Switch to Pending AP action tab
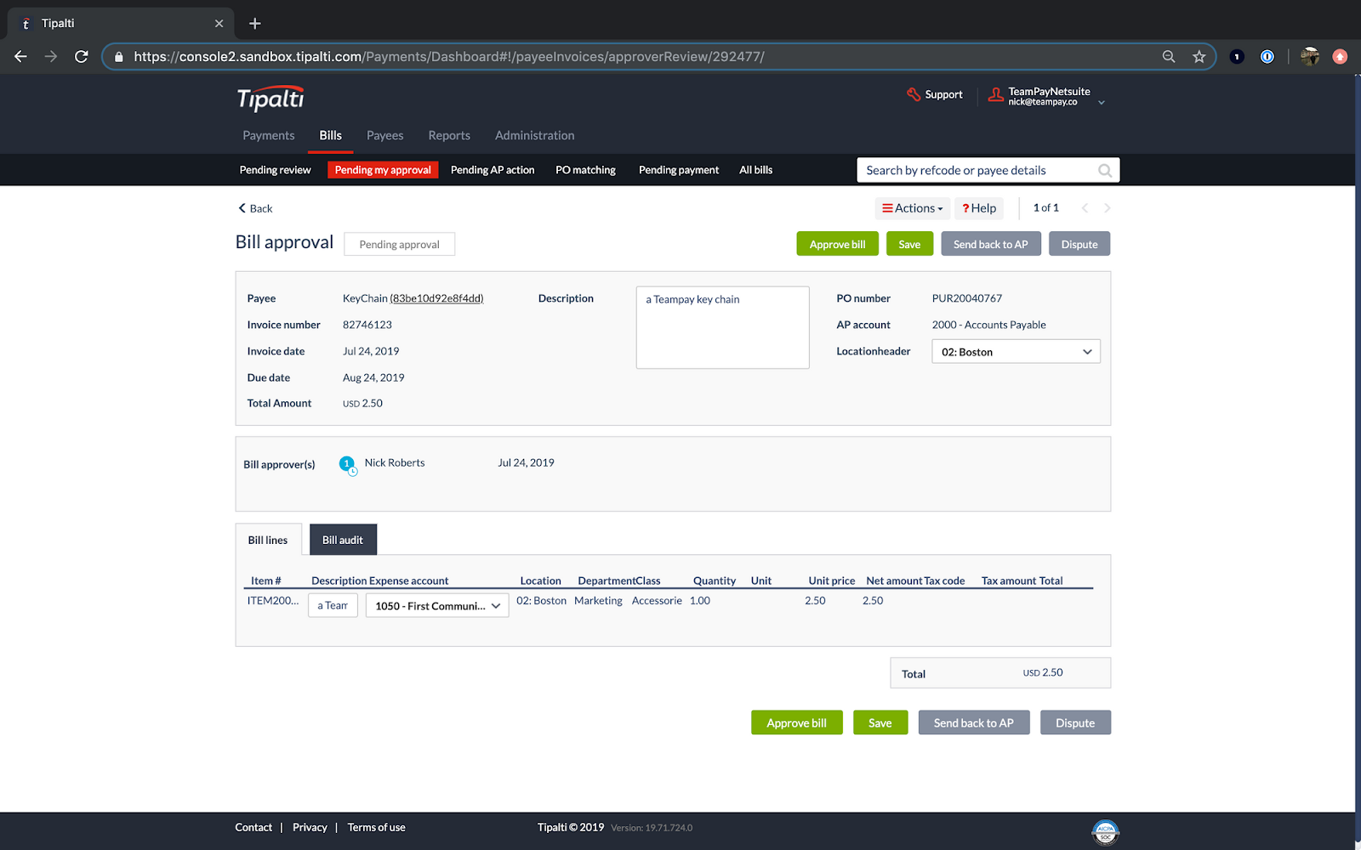This screenshot has height=850, width=1361. 493,170
